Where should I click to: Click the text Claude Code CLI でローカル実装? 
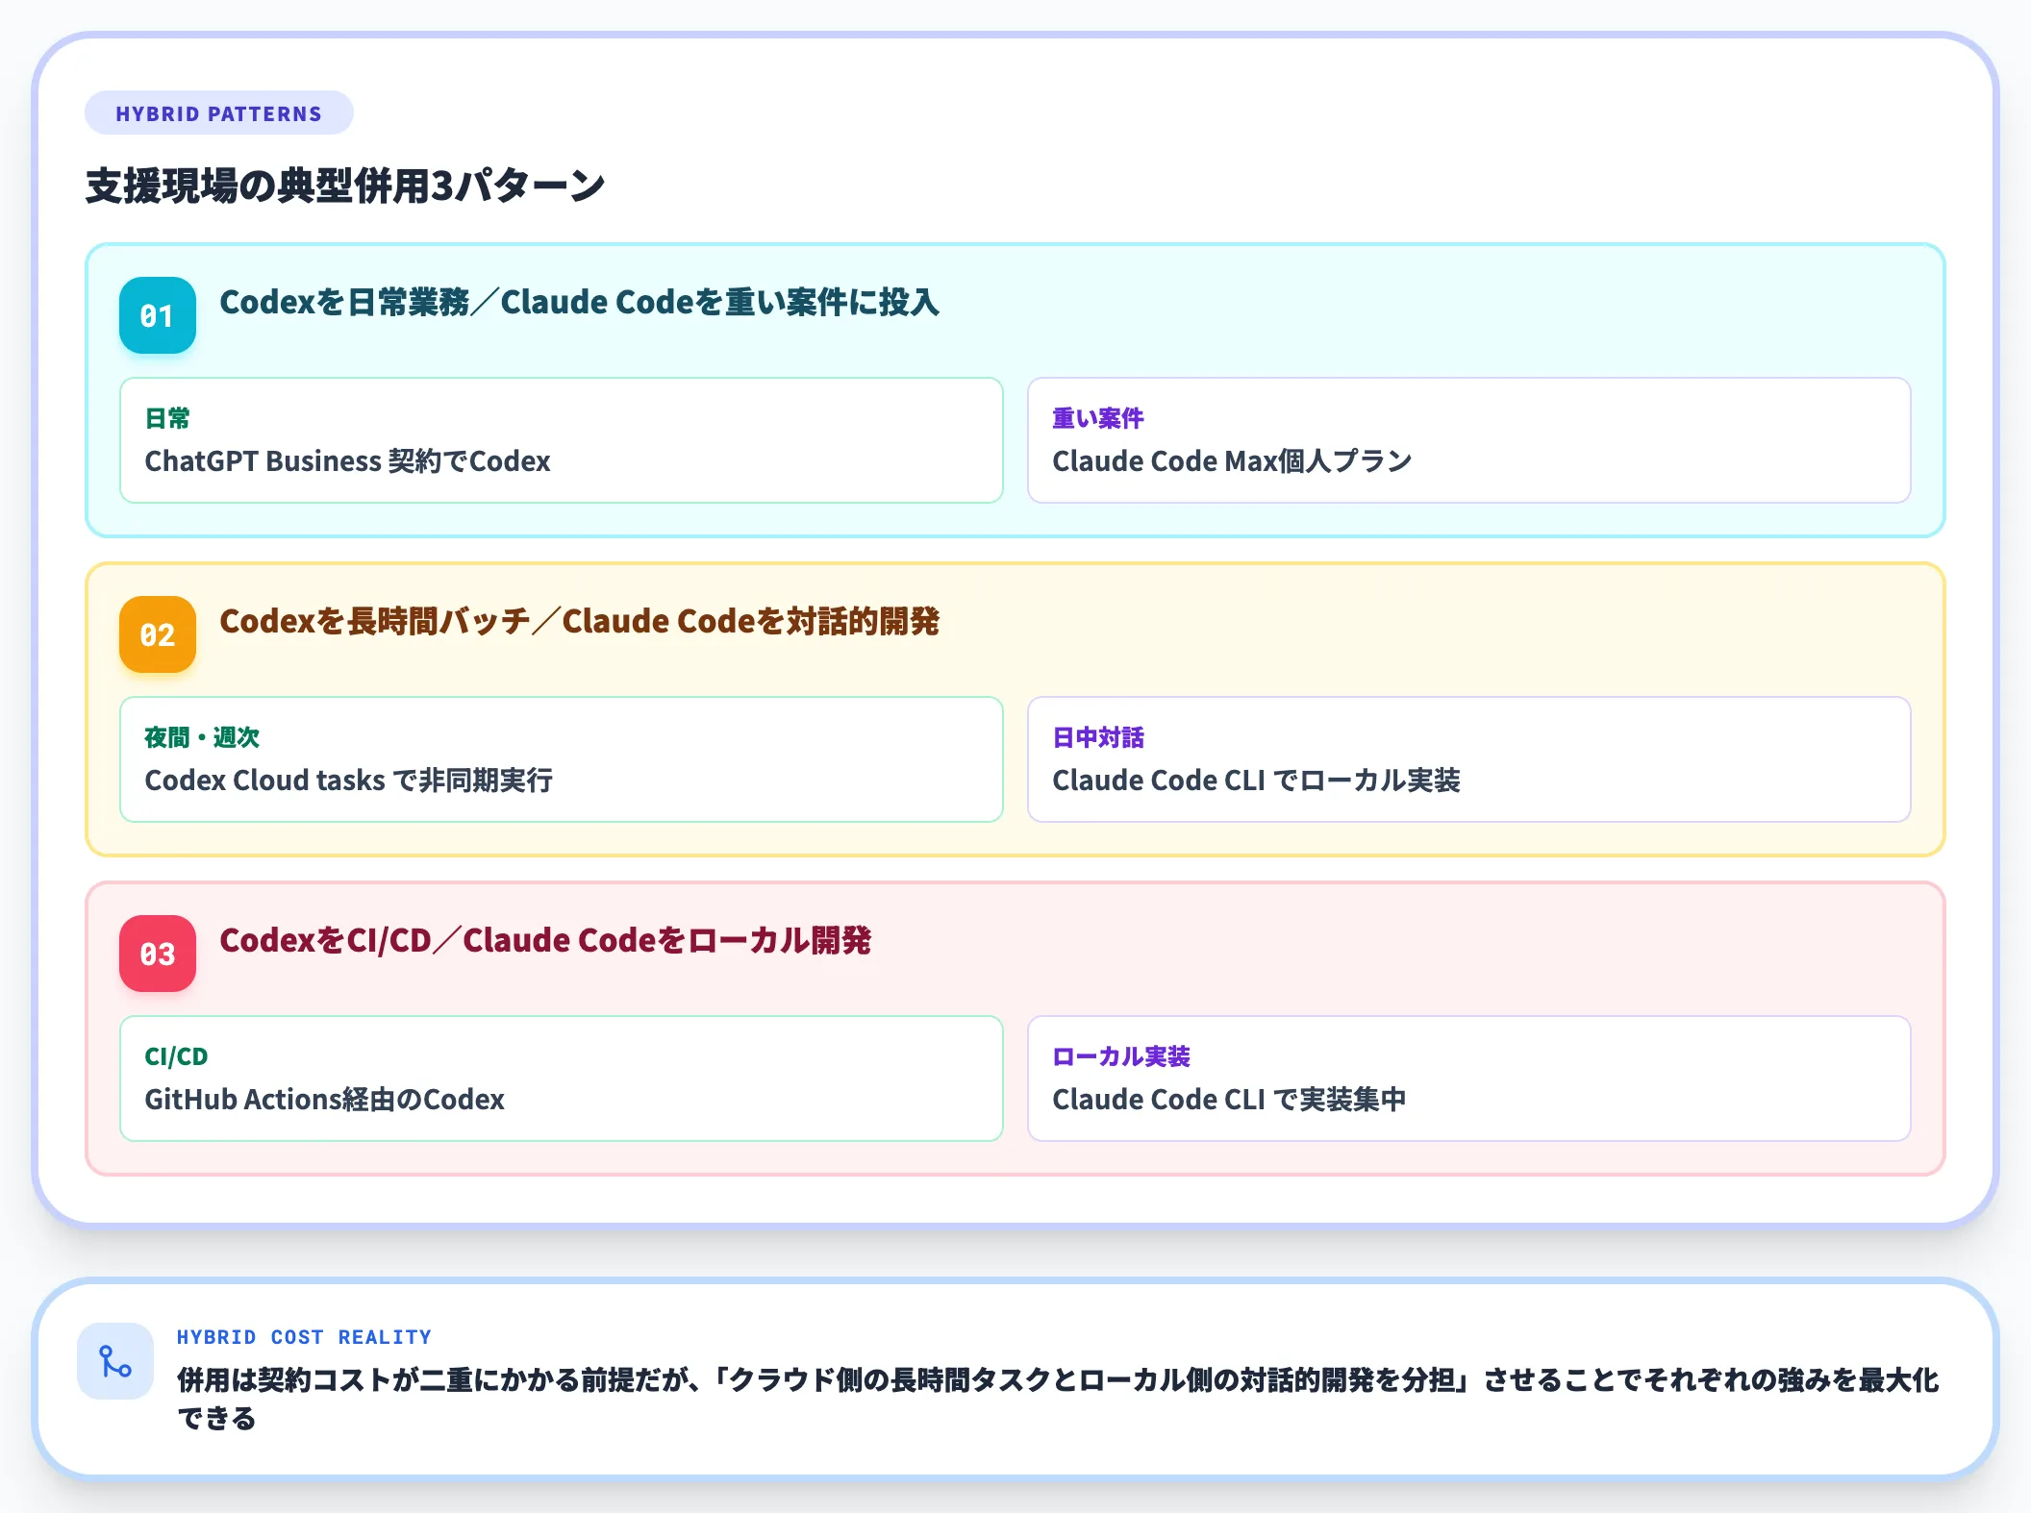(1256, 780)
